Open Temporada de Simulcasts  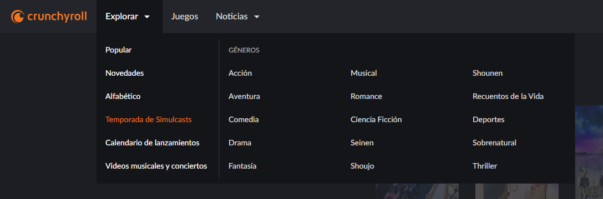click(149, 119)
